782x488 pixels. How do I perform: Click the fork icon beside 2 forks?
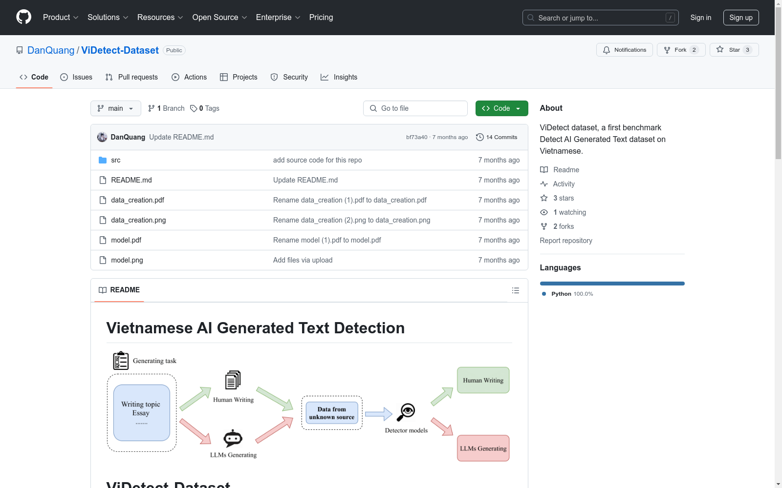(544, 226)
